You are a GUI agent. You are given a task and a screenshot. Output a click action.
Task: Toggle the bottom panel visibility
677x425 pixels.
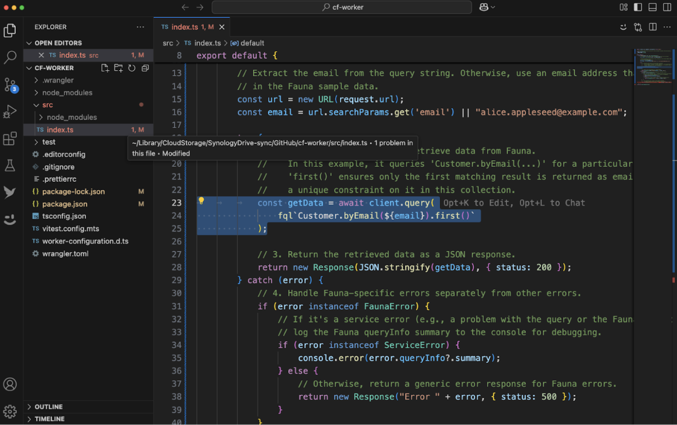652,7
